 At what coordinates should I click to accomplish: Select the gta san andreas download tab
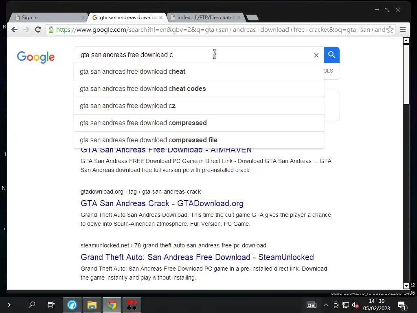127,18
